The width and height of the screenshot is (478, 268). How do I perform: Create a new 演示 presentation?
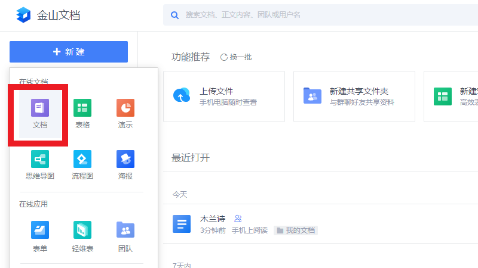tap(125, 113)
